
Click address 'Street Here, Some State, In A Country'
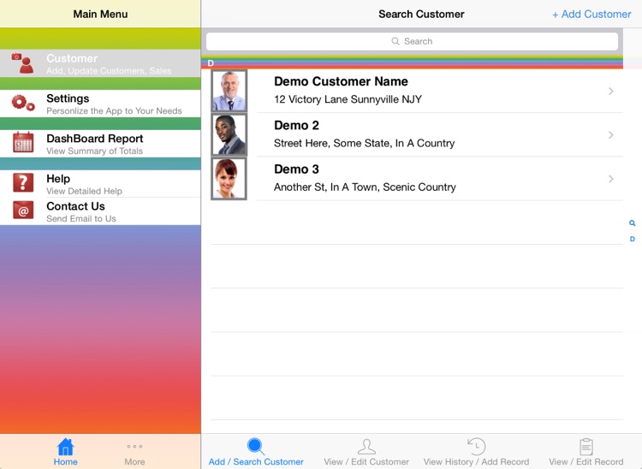click(x=364, y=143)
